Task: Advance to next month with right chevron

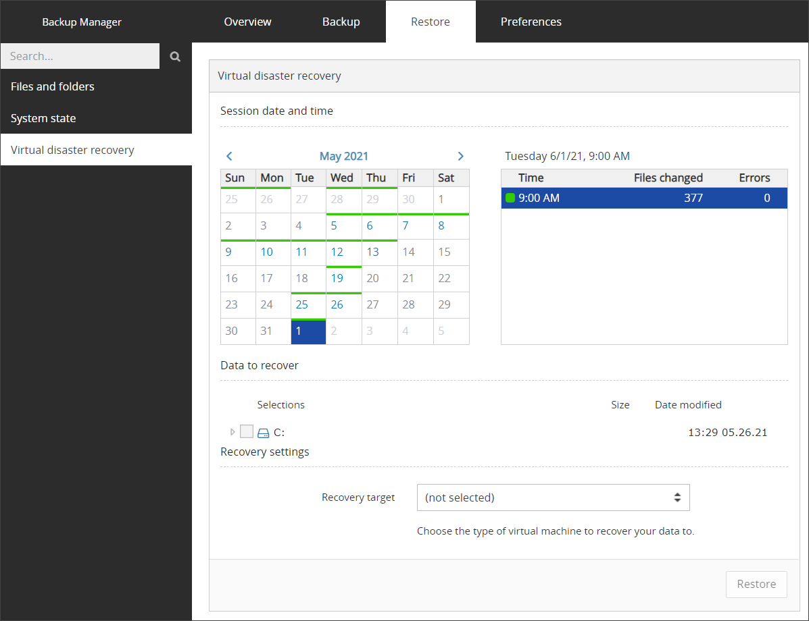Action: tap(460, 156)
